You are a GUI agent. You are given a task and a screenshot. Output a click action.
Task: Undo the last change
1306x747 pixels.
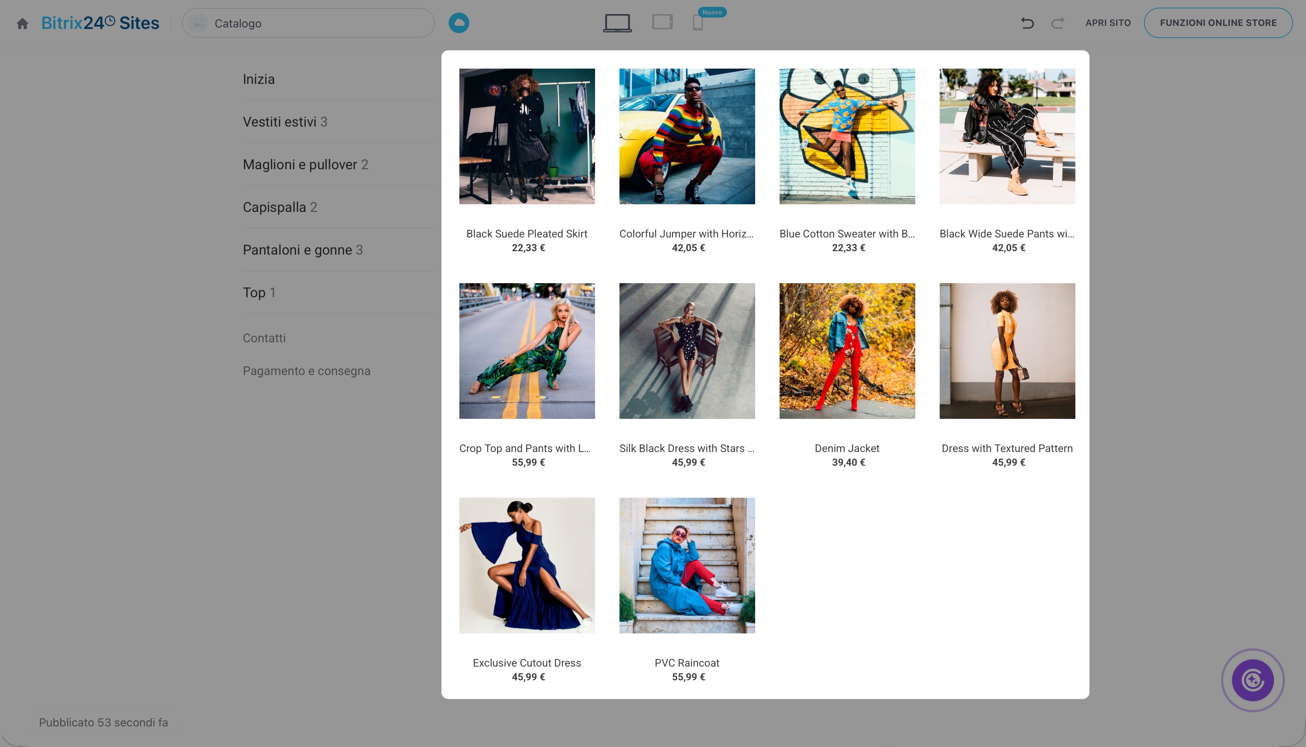[x=1027, y=23]
